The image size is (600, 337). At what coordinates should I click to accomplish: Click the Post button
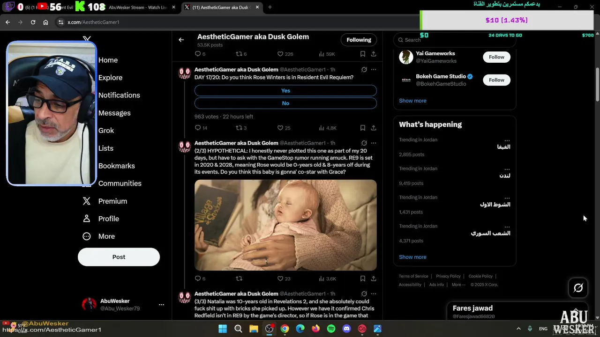119,257
